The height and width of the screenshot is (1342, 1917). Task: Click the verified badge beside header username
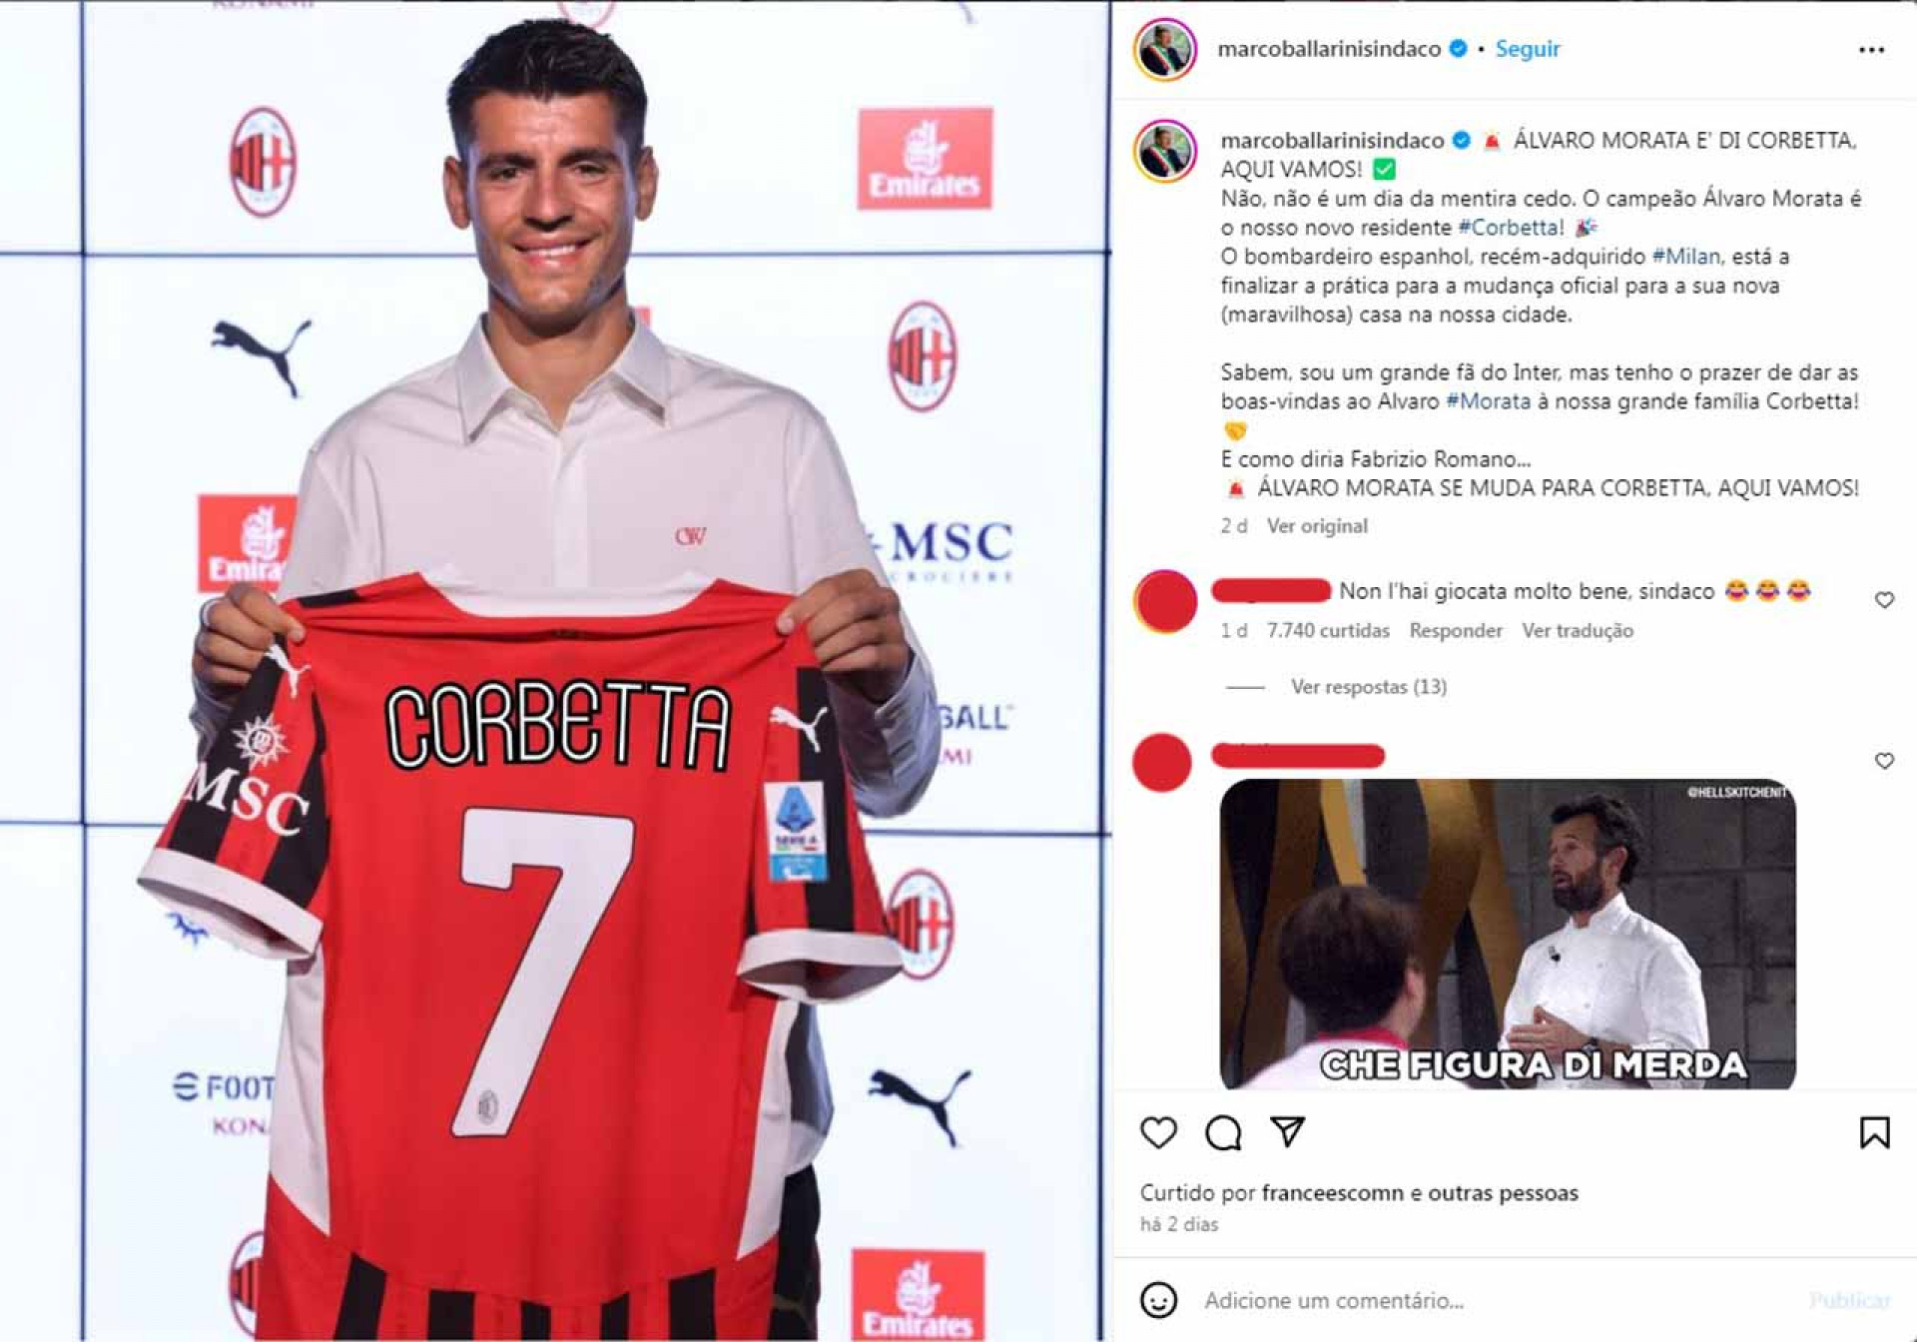[x=1458, y=48]
